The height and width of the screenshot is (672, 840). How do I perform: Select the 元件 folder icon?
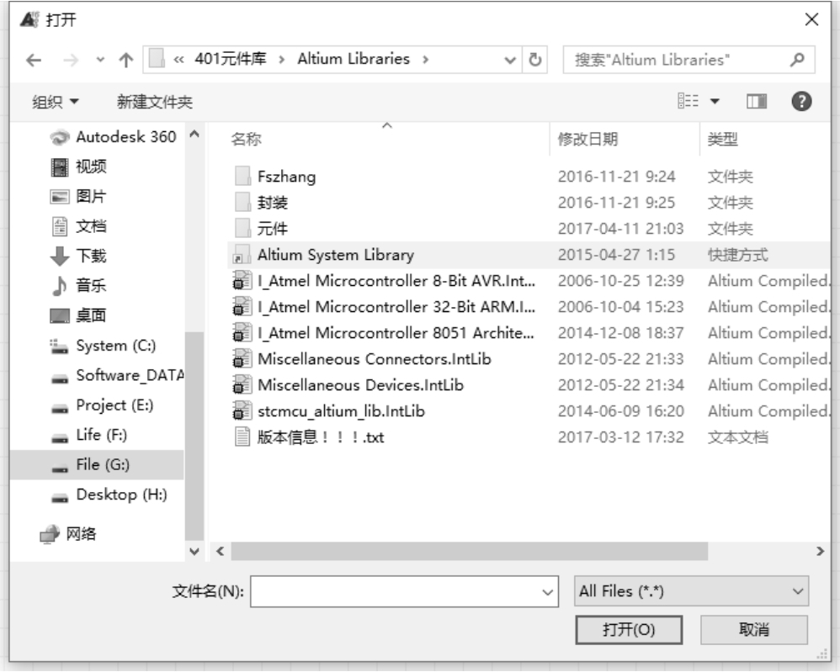pos(242,229)
